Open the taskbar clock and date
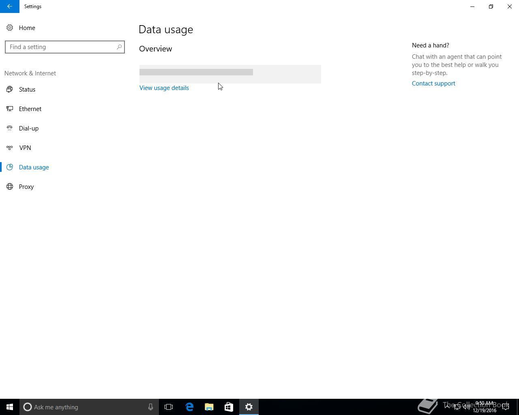Viewport: 519px width, 415px height. [485, 407]
